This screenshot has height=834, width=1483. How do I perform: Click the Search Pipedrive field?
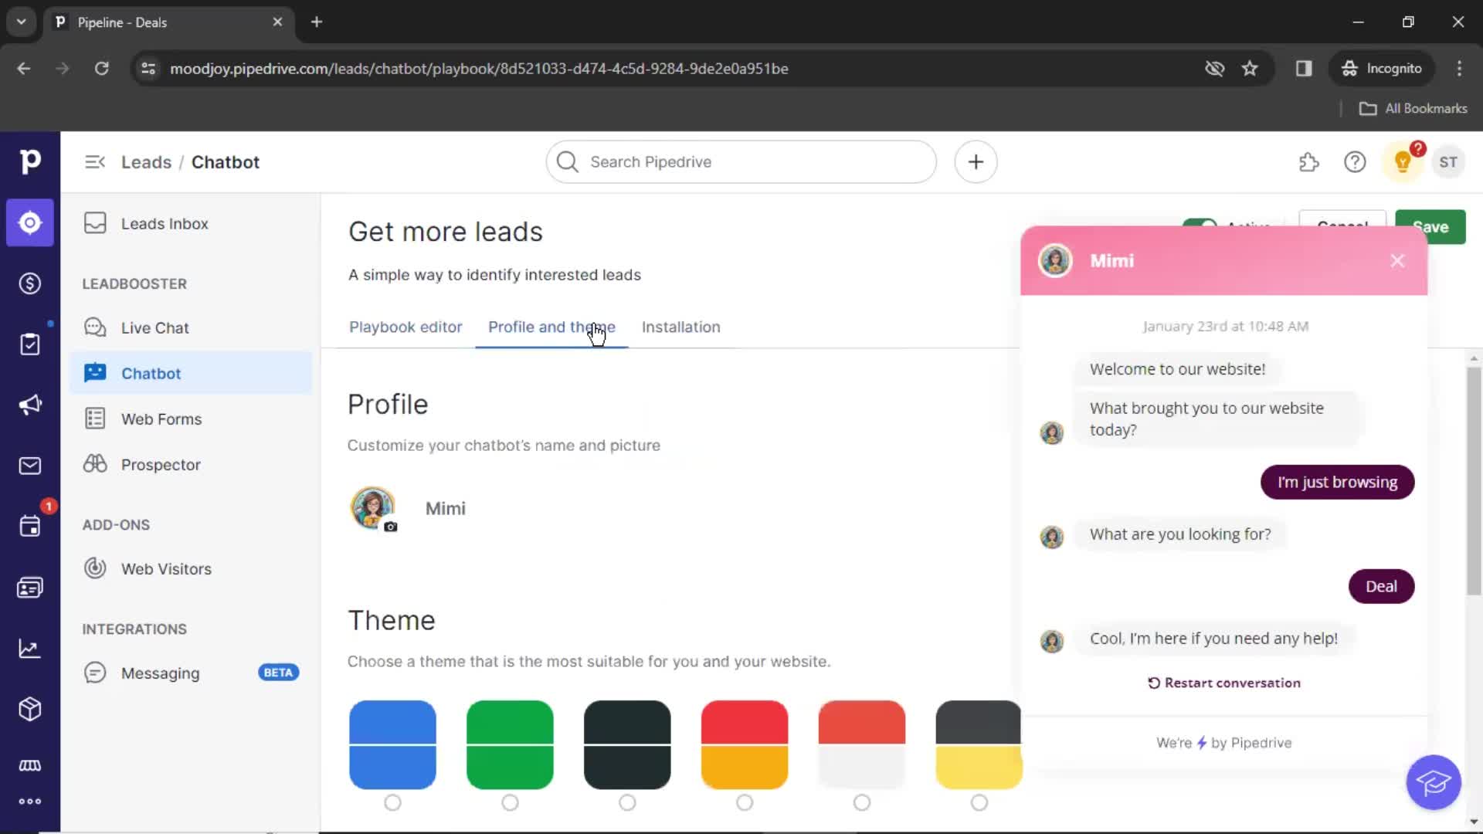[741, 162]
